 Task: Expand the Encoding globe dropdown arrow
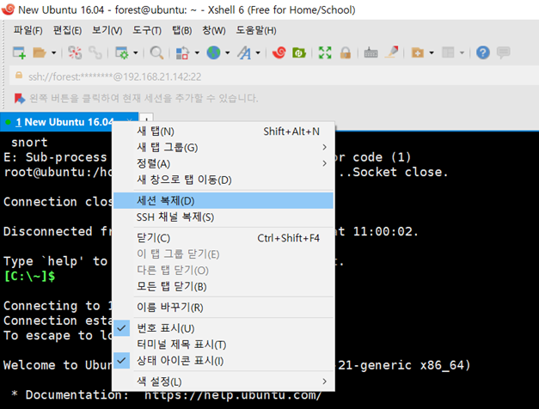pyautogui.click(x=227, y=53)
